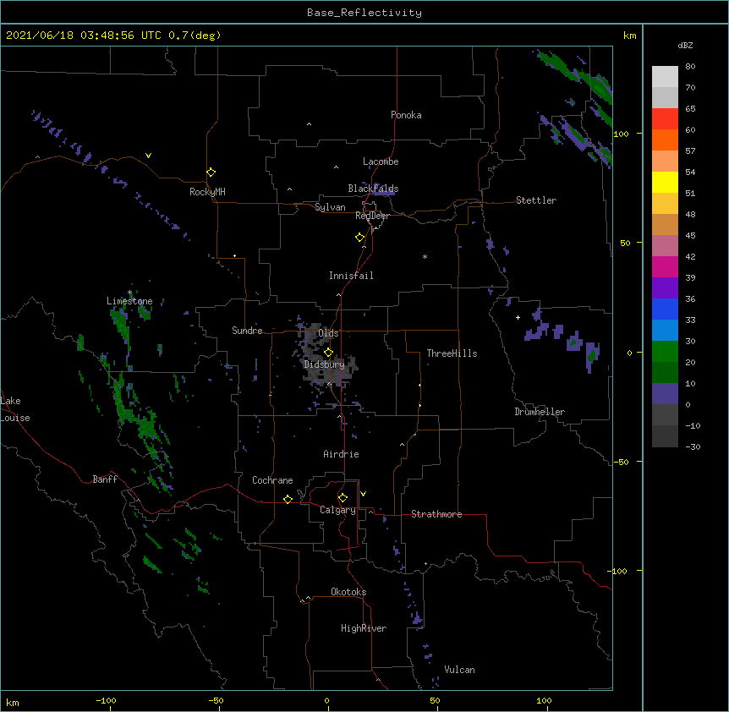
Task: Select the 45 dBZ mauve legend swatch
Action: point(665,245)
